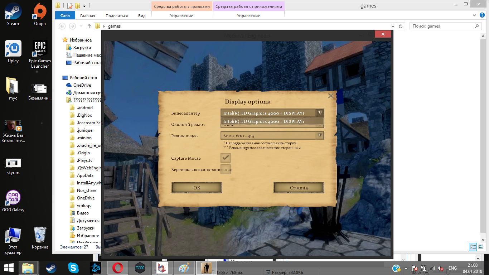This screenshot has width=489, height=275.
Task: Click the tray volume speaker icon
Action: [441, 268]
